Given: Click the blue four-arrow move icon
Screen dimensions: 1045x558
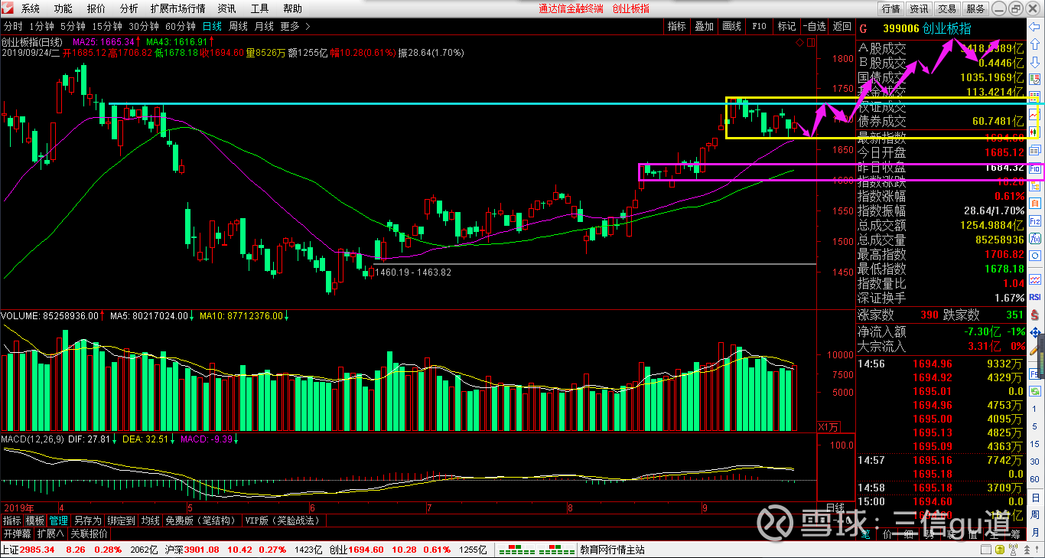Looking at the screenshot, I should (1035, 334).
